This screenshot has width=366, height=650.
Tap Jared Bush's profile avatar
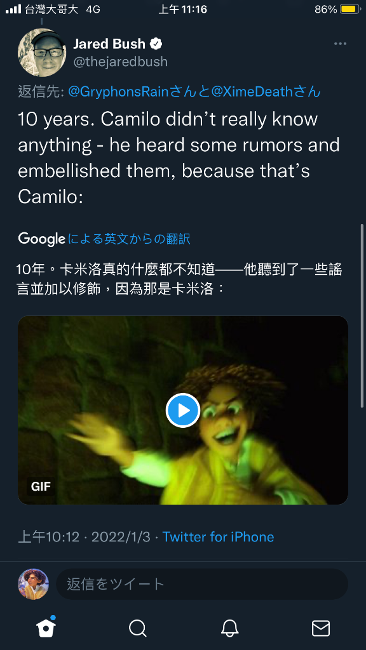[x=42, y=53]
